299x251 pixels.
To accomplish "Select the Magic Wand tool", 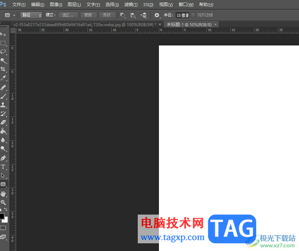I will pyautogui.click(x=3, y=60).
